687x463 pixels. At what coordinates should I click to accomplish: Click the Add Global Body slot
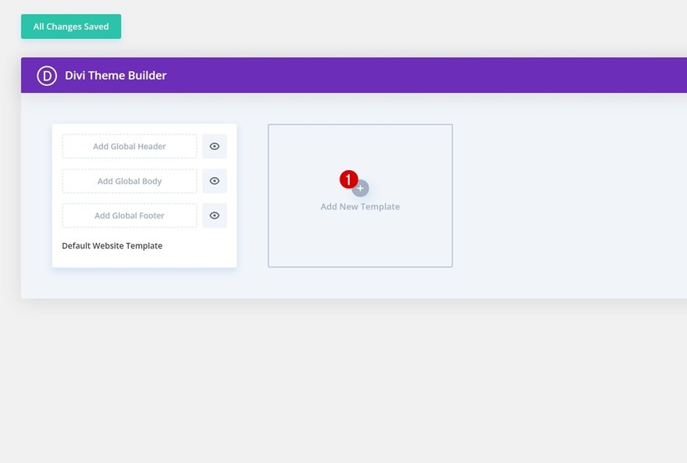[130, 181]
